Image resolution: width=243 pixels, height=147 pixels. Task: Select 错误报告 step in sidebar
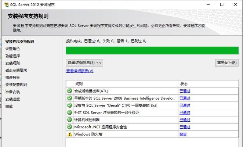[x=12, y=78]
